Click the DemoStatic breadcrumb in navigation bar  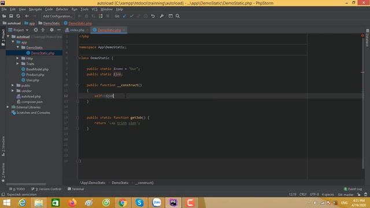pyautogui.click(x=49, y=23)
